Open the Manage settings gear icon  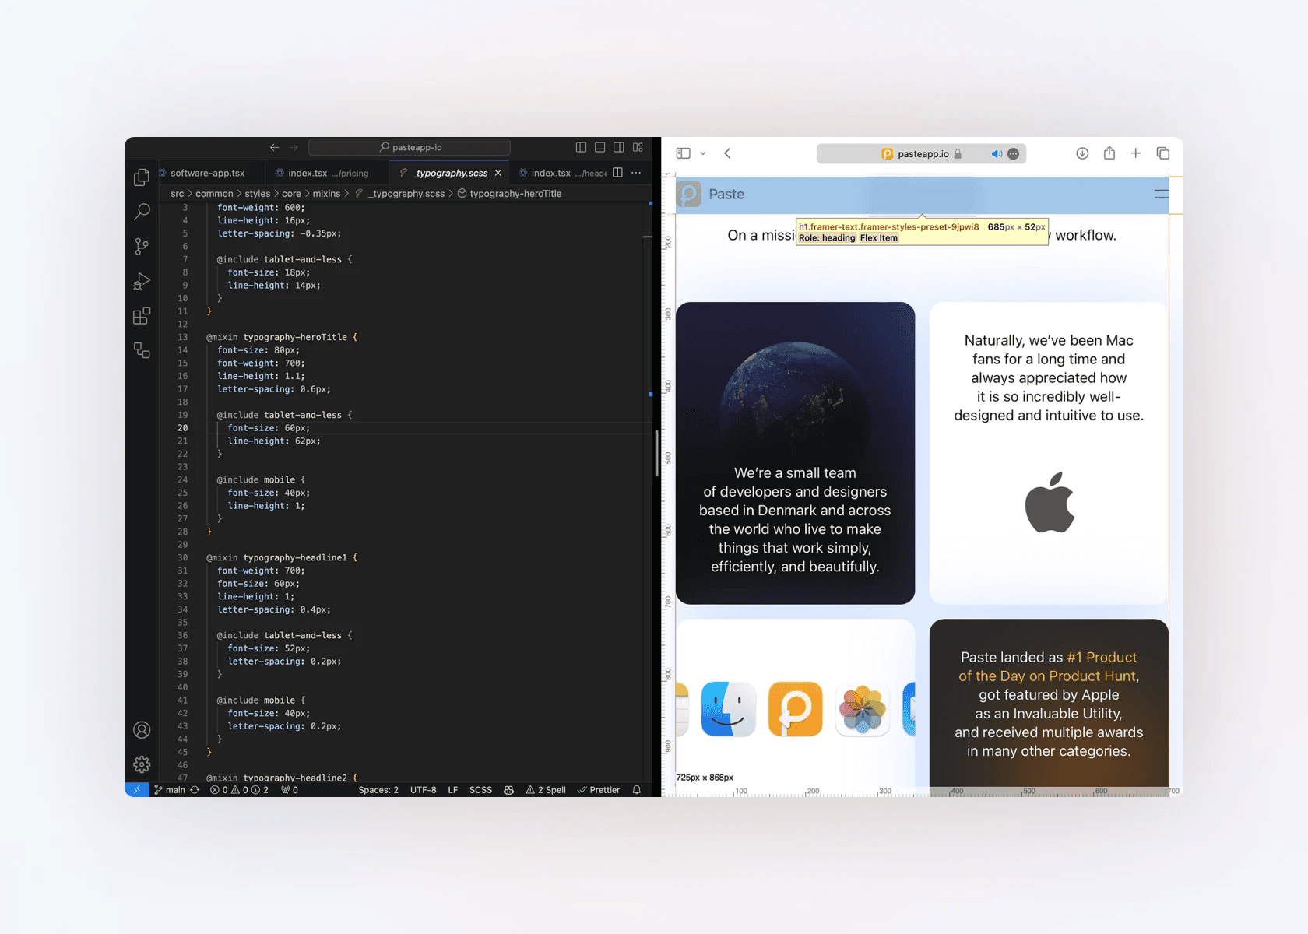click(142, 764)
